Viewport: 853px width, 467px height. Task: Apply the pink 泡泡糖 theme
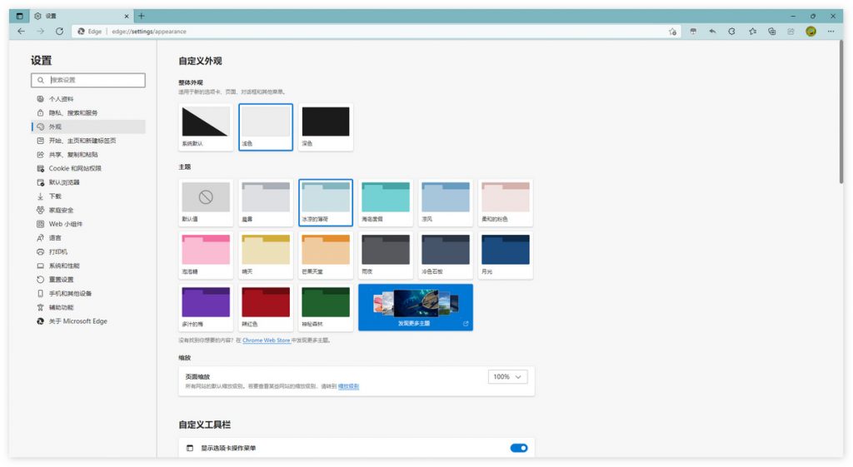tap(206, 255)
